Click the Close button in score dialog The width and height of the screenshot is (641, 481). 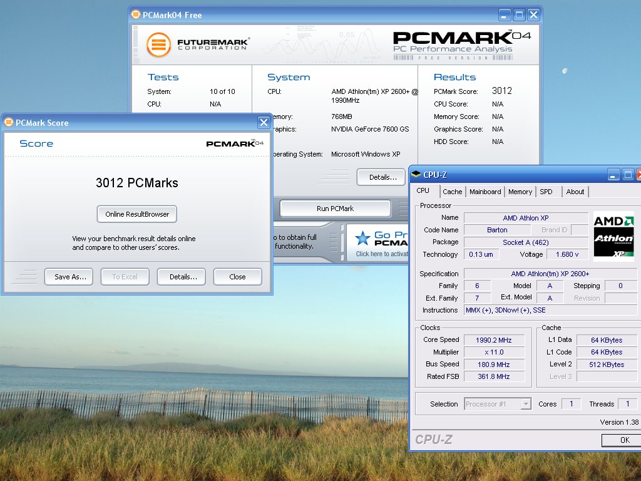[x=237, y=277]
